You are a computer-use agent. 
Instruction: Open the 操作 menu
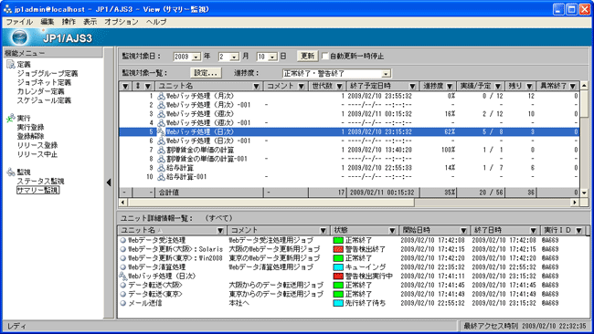pos(69,22)
